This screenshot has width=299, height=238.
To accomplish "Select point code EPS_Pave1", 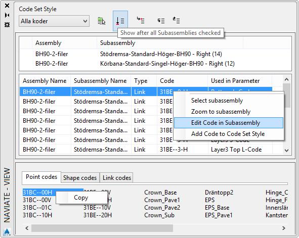I will click(x=219, y=215).
